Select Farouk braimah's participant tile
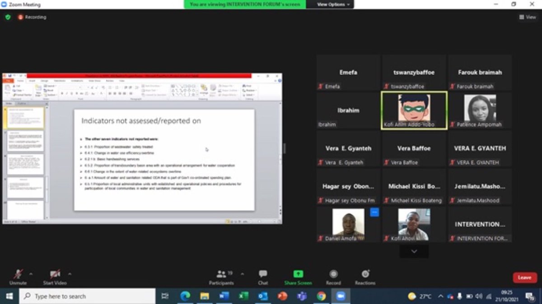Screen dimensions: 542x304 480,73
